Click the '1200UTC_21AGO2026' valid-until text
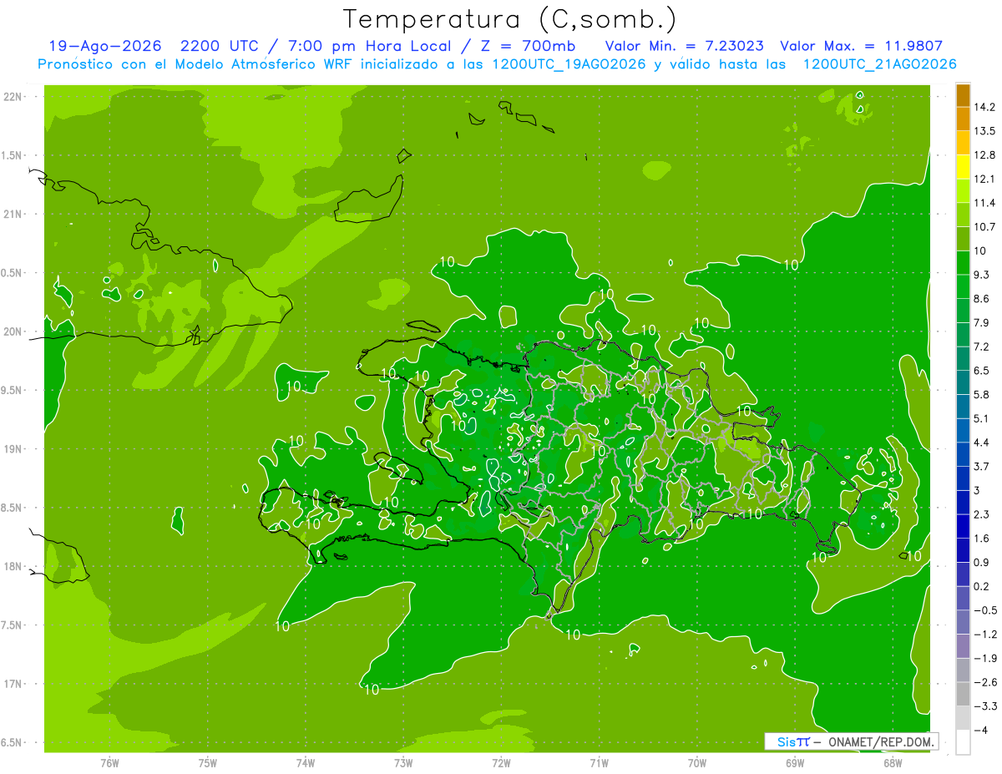 [879, 64]
